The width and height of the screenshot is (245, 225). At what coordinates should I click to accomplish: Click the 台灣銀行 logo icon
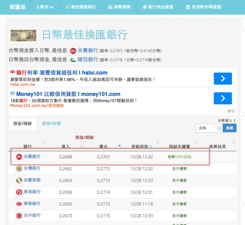[19, 169]
